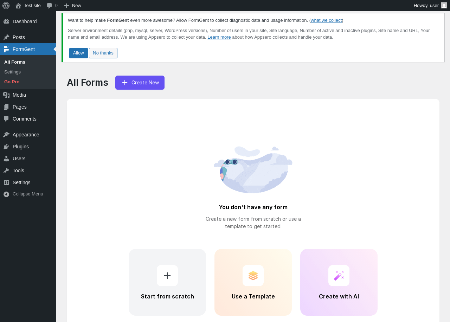This screenshot has height=322, width=450.
Task: Open the 'what we collect' link
Action: 326,20
